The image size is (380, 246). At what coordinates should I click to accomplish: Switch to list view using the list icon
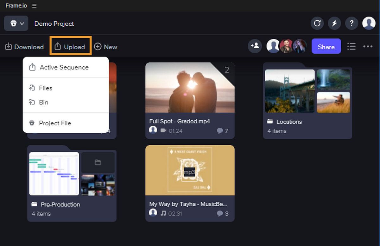[x=351, y=46]
